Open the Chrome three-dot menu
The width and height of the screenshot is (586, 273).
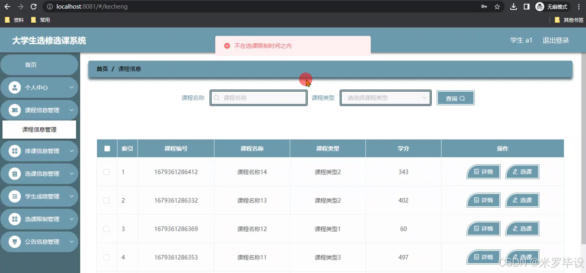tap(579, 6)
